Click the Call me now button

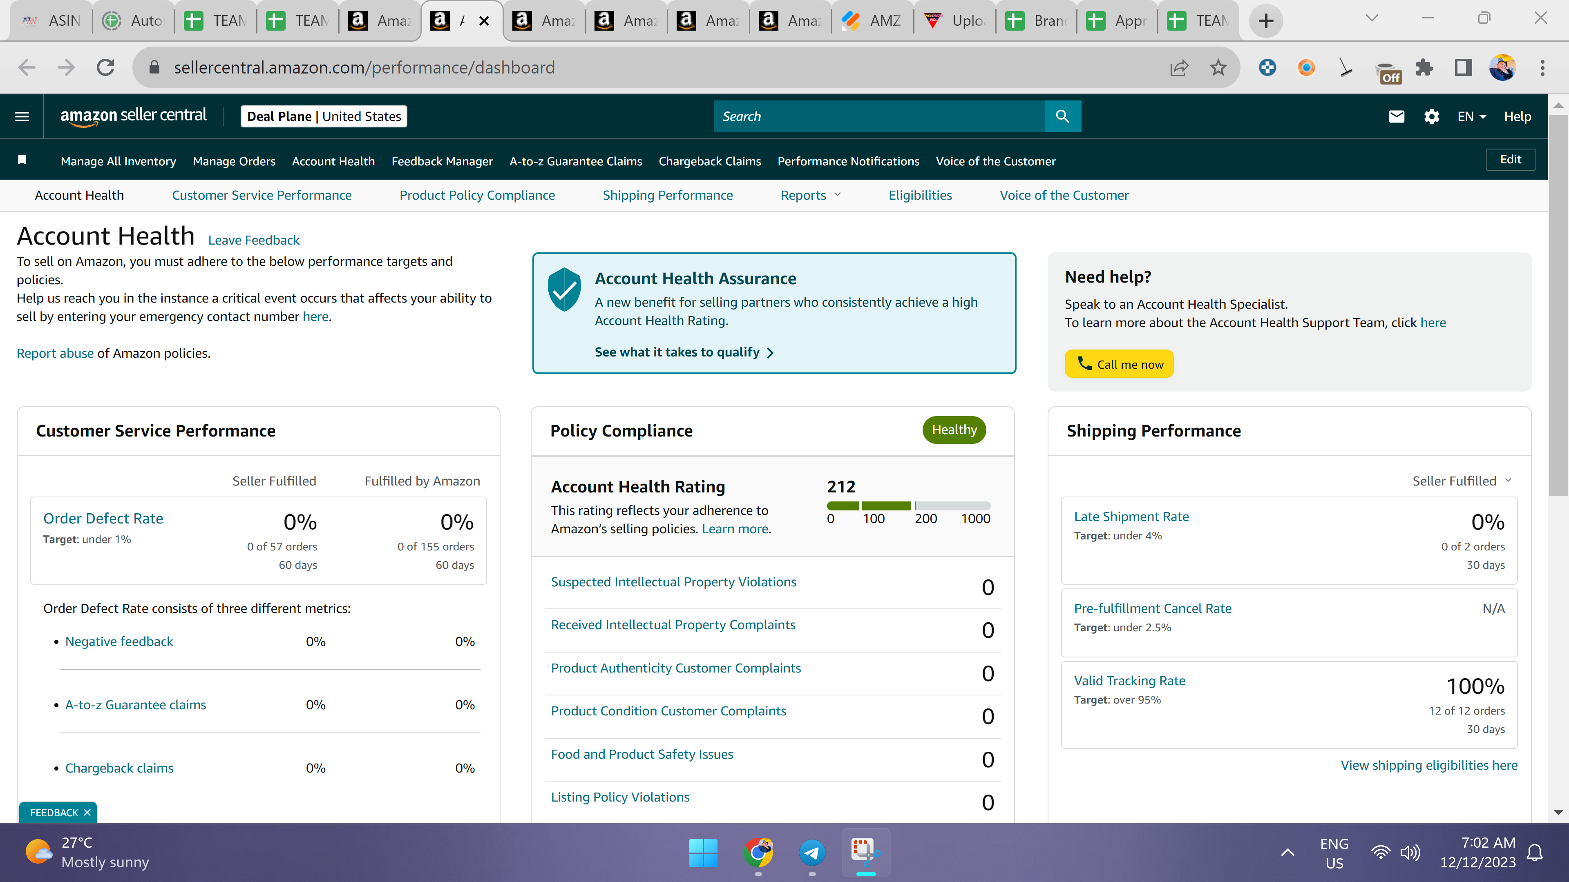pos(1119,363)
